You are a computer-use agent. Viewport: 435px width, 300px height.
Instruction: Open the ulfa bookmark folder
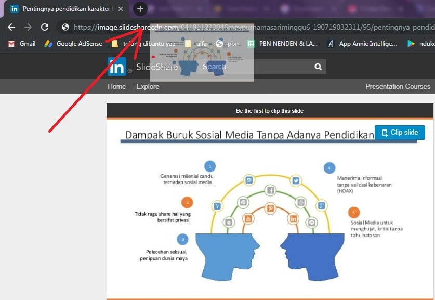tap(196, 44)
